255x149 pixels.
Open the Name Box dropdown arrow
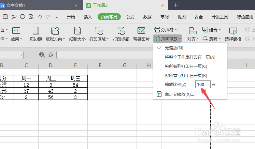[x=22, y=55]
